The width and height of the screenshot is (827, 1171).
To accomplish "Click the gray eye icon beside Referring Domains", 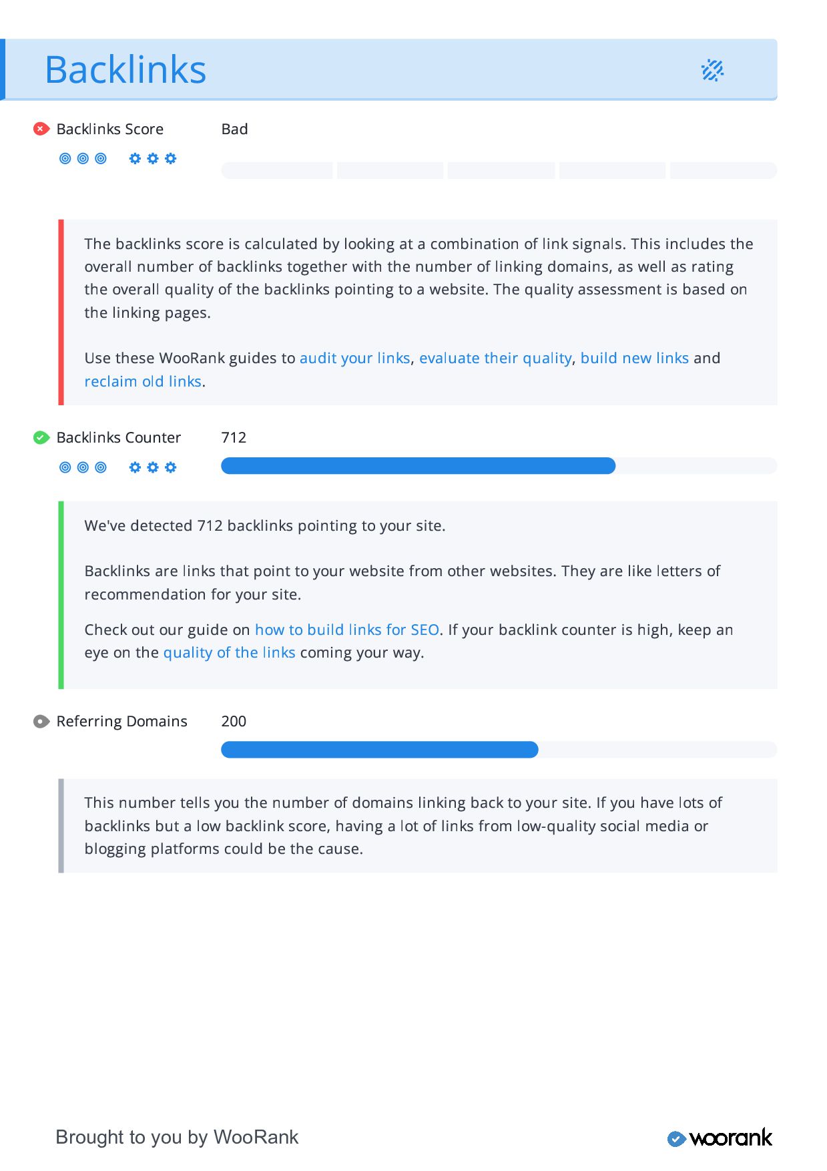I will point(41,721).
